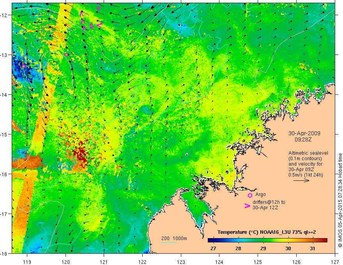Click the 'Temperature (°C) NOAA16_L3U 73% ql>=2' title

tap(267, 232)
